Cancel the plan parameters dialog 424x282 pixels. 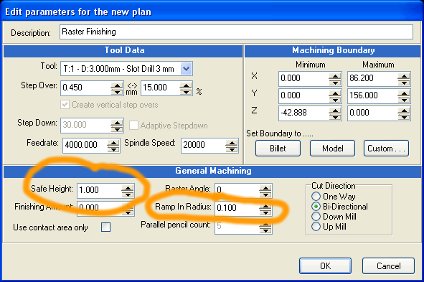pos(388,265)
